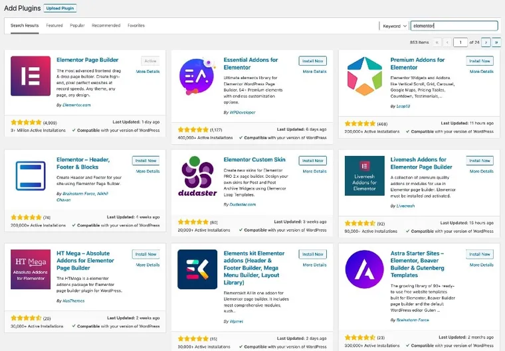Click the Premium Addons for Elementor title
This screenshot has width=505, height=351.
417,64
